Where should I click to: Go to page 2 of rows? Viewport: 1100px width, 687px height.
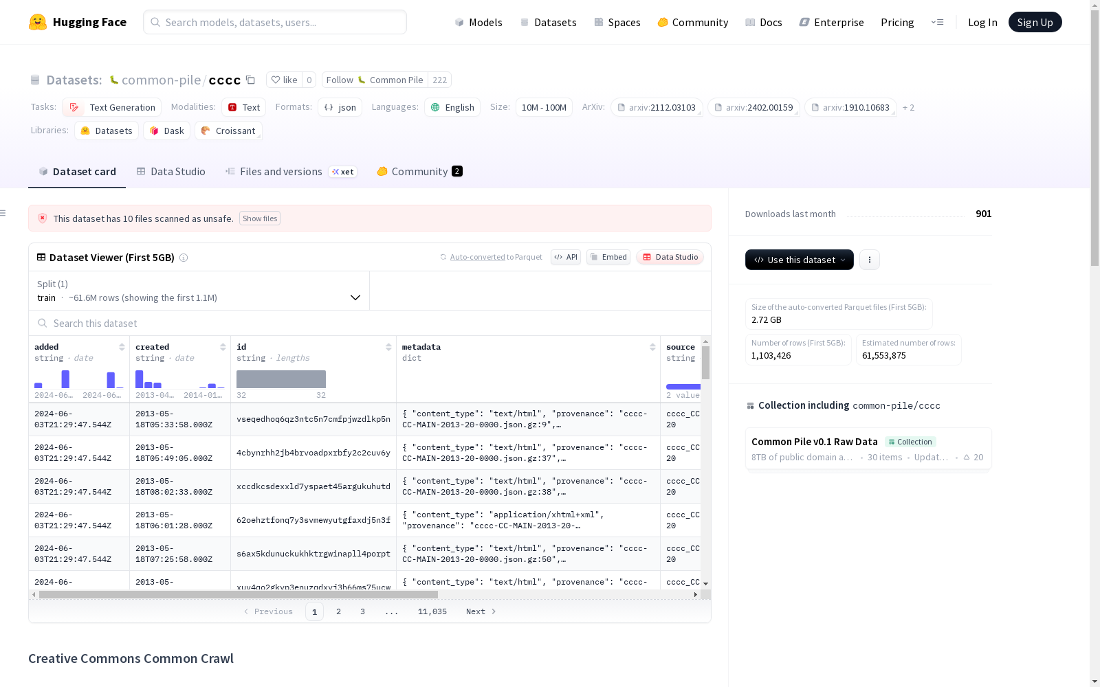(x=338, y=611)
